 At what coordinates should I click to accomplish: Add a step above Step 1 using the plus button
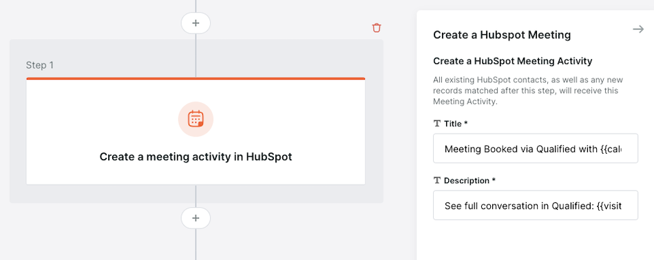tap(196, 23)
